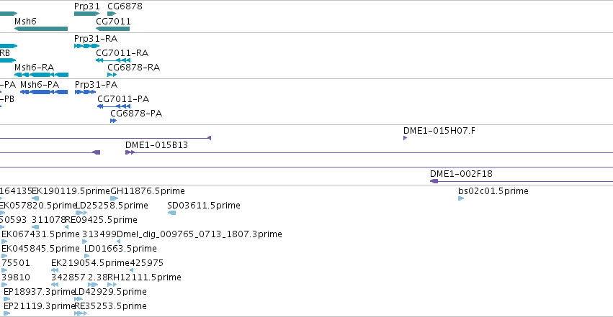Open the GH11876.5prime label link
This screenshot has width=613, height=317.
[x=148, y=191]
